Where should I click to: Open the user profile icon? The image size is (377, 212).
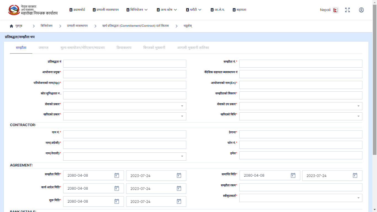click(x=361, y=10)
